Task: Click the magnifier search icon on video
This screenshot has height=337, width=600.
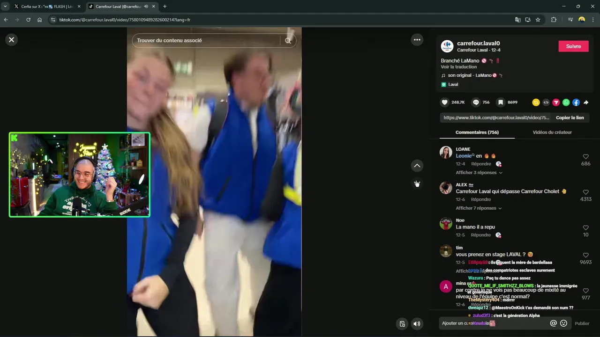Action: point(288,40)
